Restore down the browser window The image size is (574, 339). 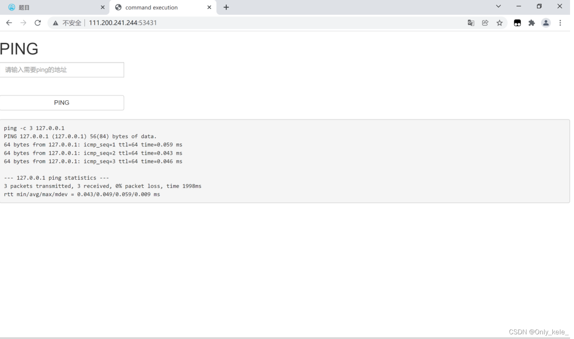(x=539, y=6)
